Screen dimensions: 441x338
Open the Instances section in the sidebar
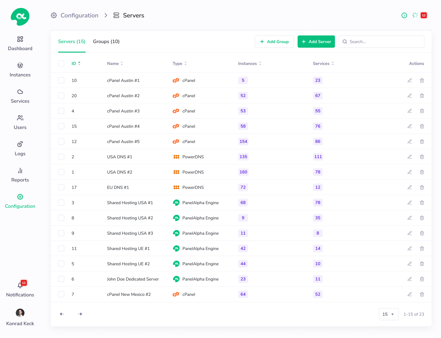point(20,70)
